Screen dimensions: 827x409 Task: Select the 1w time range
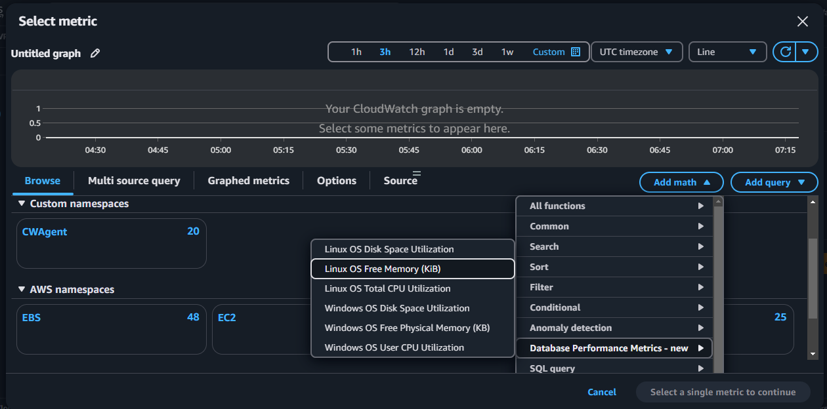[x=507, y=52]
